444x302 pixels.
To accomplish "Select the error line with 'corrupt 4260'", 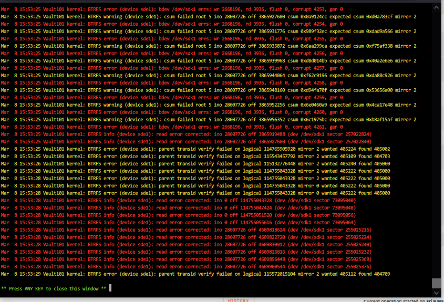I will click(x=172, y=112).
